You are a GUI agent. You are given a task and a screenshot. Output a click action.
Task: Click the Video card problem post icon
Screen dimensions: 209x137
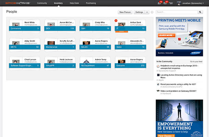pos(158,91)
